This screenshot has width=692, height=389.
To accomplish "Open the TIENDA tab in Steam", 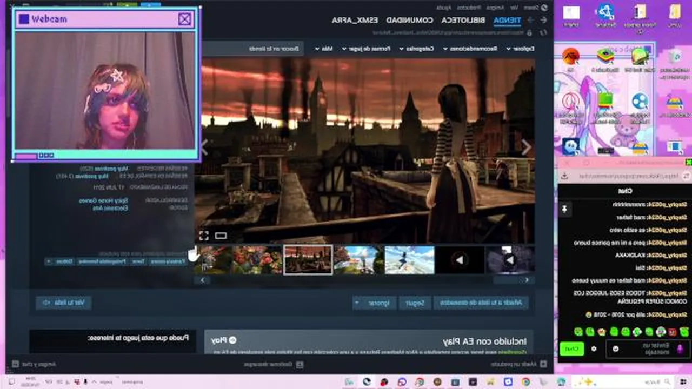I will [x=507, y=20].
